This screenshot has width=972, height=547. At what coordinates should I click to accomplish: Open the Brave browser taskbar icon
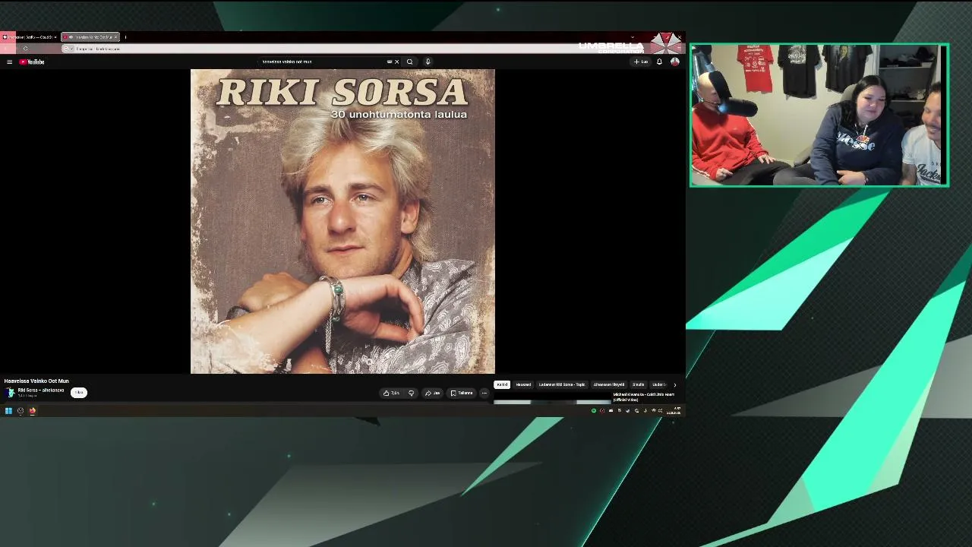[x=33, y=411]
